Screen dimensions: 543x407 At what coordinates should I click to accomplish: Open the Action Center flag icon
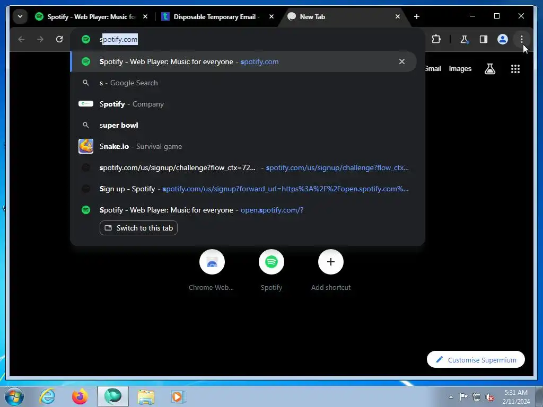coord(463,396)
